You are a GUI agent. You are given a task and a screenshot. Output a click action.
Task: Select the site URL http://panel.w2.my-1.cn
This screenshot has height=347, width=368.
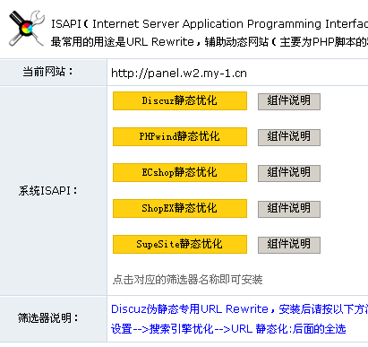(179, 74)
